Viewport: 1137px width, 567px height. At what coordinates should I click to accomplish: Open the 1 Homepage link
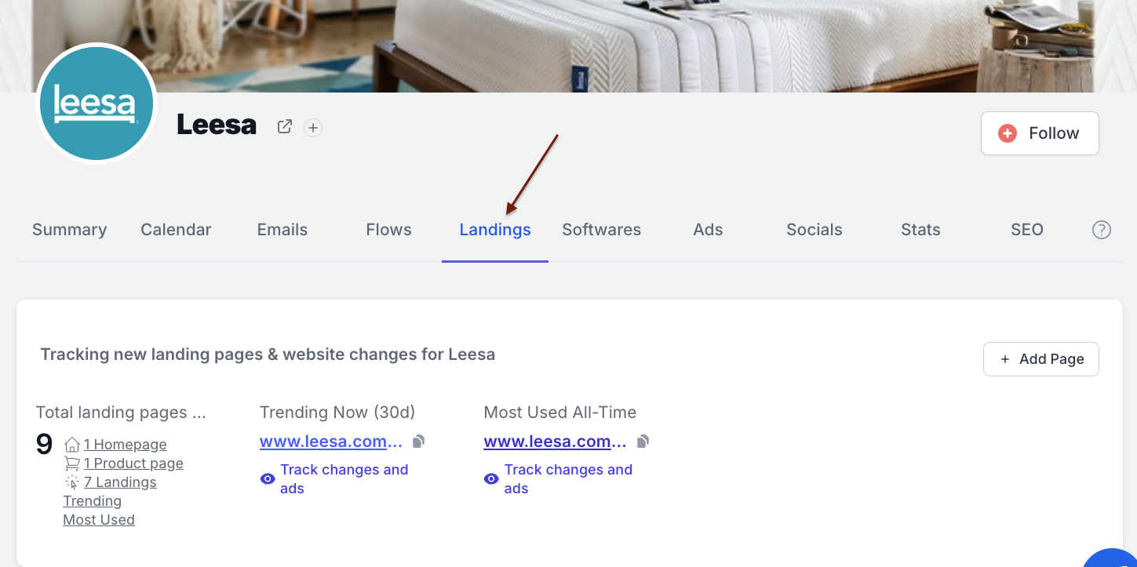125,445
